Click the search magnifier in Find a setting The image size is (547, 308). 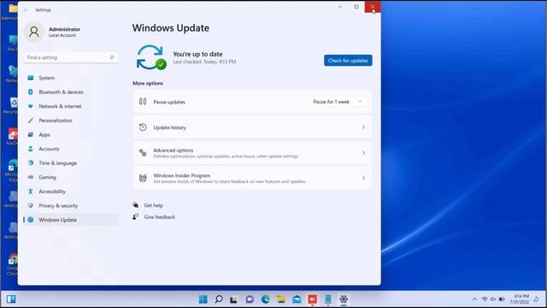[112, 57]
